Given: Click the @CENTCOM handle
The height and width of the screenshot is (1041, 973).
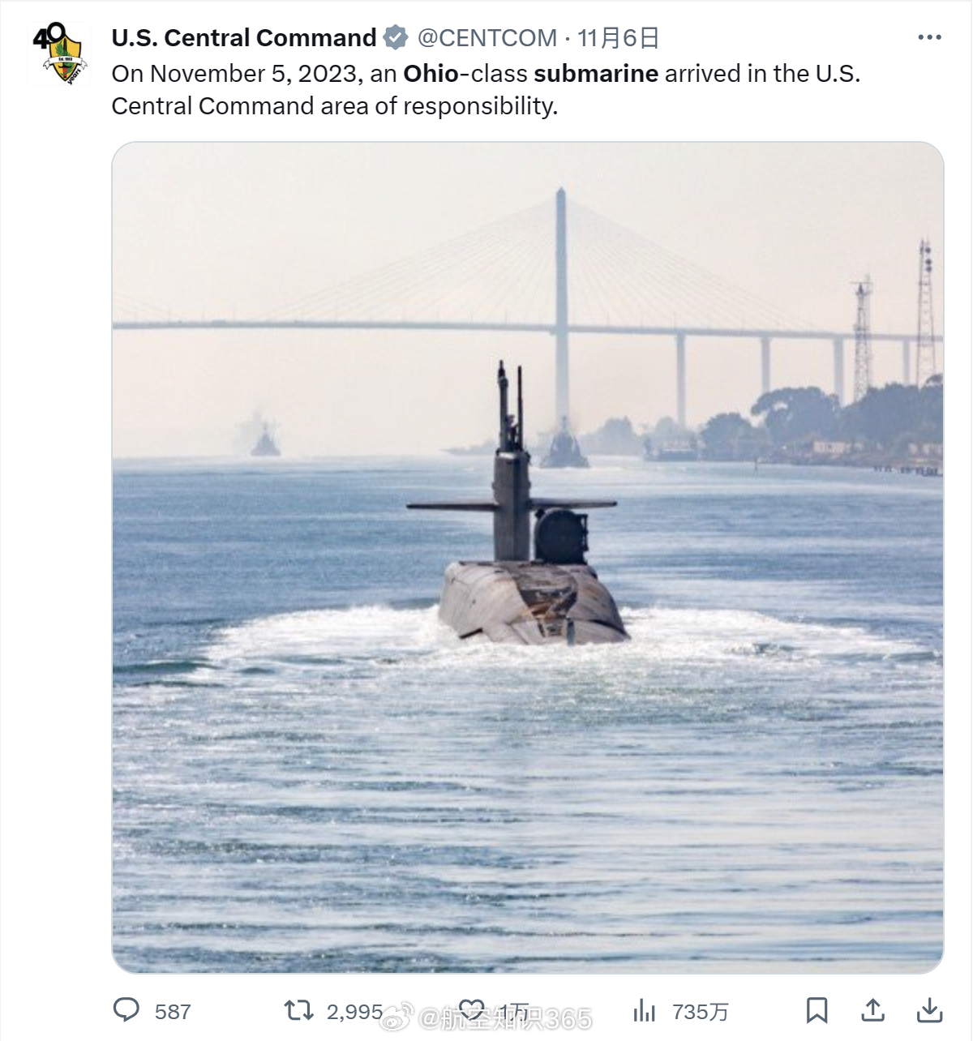Looking at the screenshot, I should tap(486, 37).
